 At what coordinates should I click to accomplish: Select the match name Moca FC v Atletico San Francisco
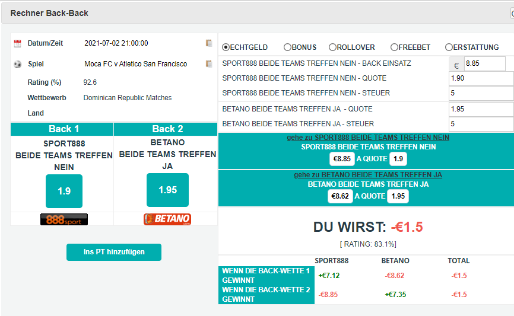click(136, 64)
